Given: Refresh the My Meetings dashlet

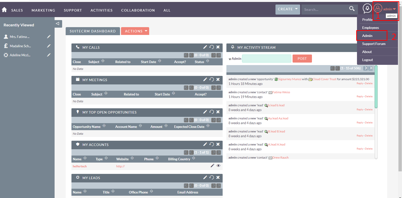Looking at the screenshot, I should pos(212,79).
